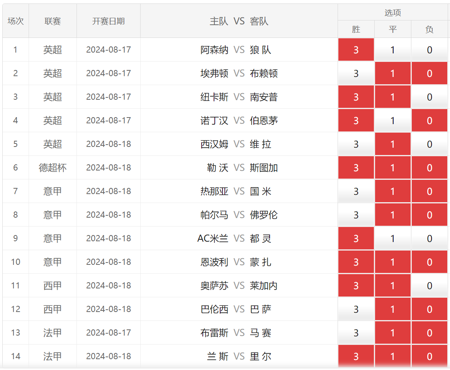Click the 西汉姆 VS 维拉 match text
450x370 pixels.
[x=236, y=144]
